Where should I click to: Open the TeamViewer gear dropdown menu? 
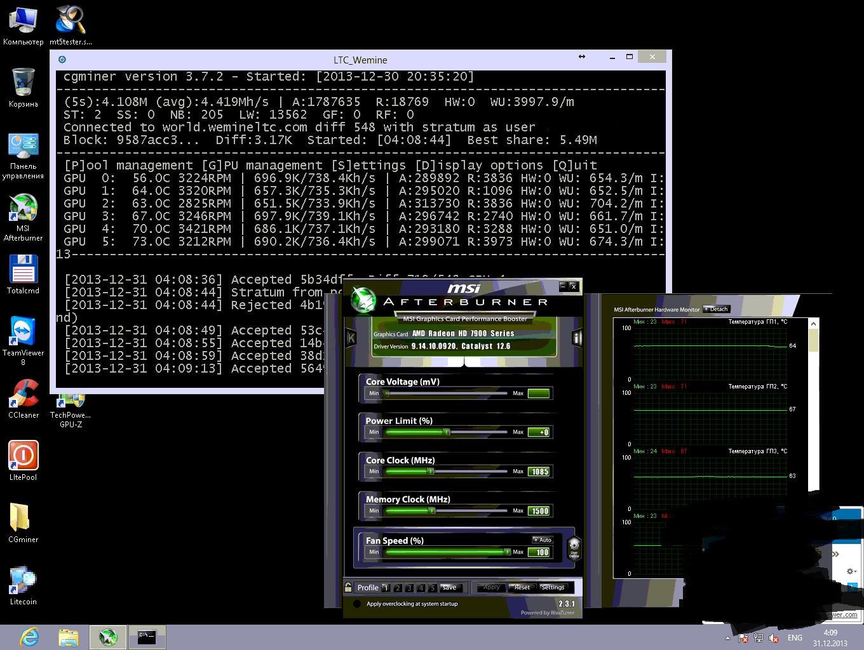(x=851, y=571)
